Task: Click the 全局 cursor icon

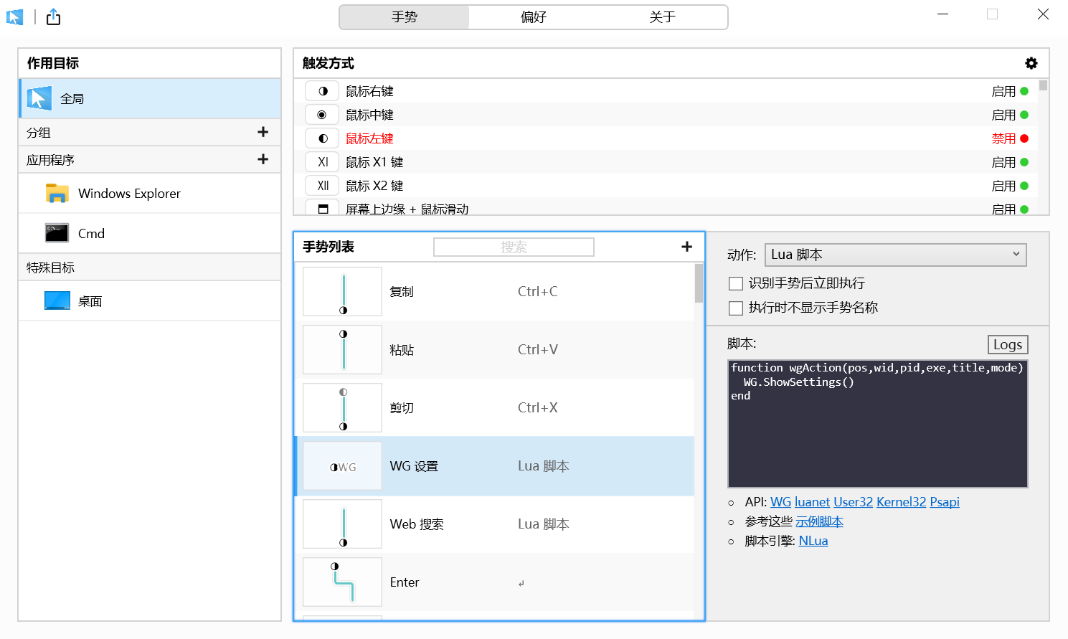Action: [x=39, y=98]
